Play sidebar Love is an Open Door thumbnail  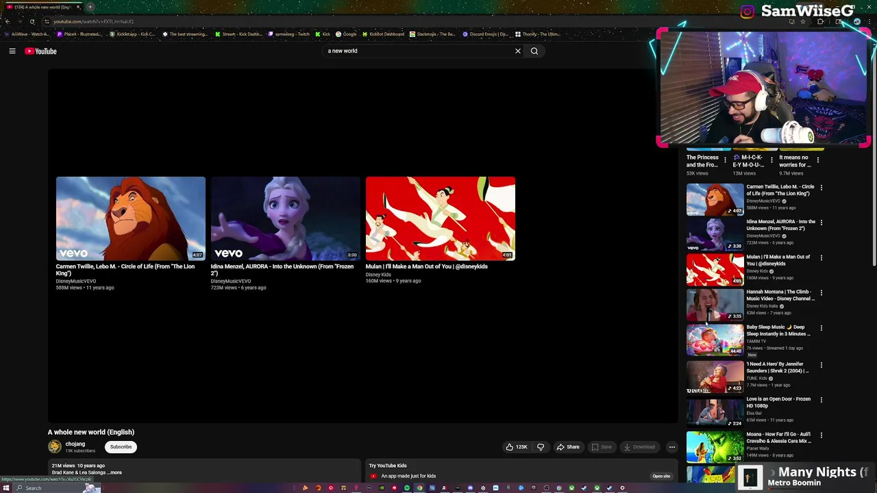click(715, 412)
